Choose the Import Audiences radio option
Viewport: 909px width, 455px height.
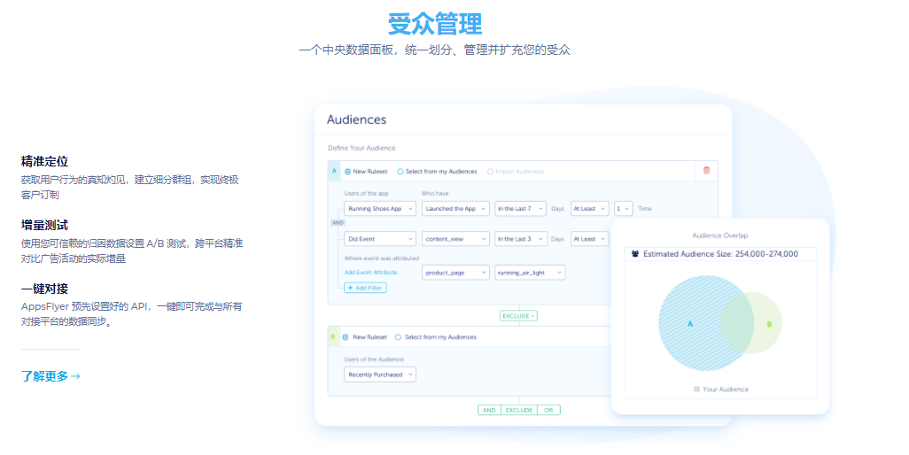[491, 172]
